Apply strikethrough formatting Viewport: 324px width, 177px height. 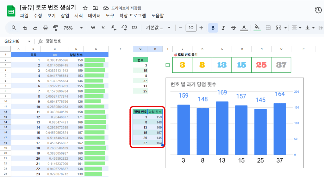[x=234, y=28]
